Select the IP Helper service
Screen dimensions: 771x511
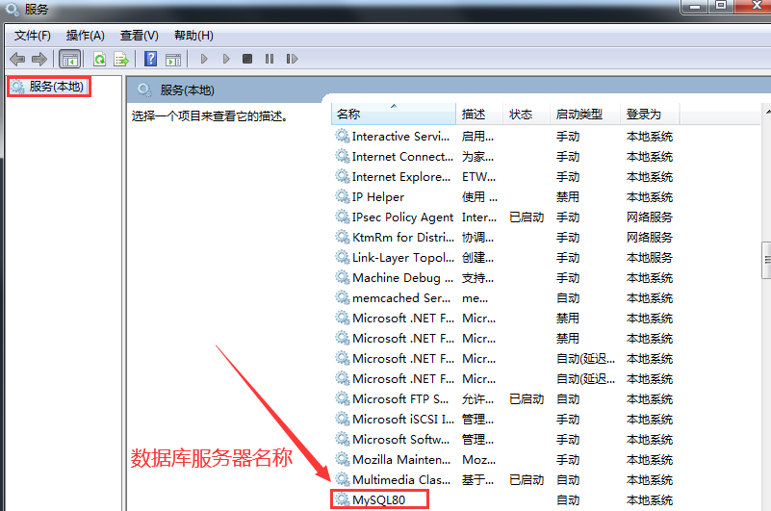tap(504, 196)
